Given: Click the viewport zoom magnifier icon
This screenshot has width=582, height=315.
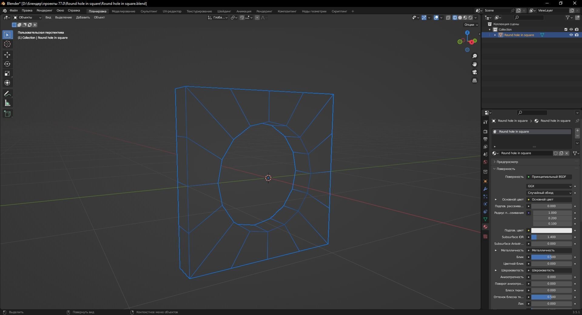Looking at the screenshot, I should click(475, 56).
